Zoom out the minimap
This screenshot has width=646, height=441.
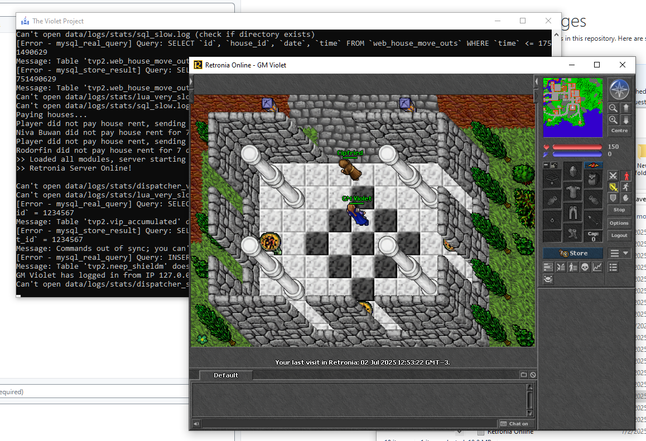pos(613,108)
